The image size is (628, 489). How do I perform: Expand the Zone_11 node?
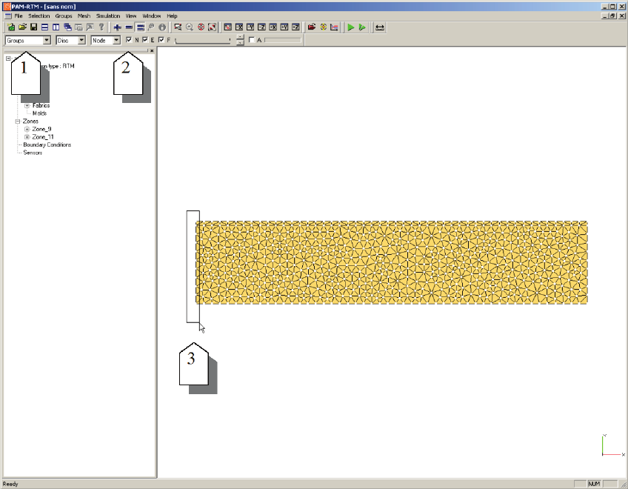click(27, 137)
